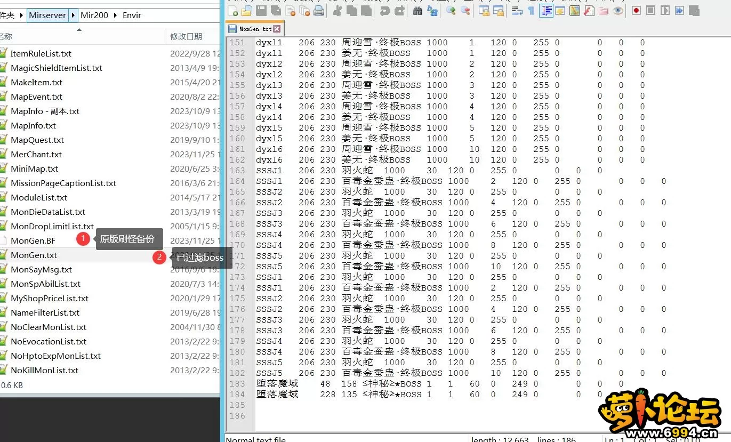This screenshot has height=442, width=731.
Task: Click the Print toolbar icon
Action: (319, 10)
